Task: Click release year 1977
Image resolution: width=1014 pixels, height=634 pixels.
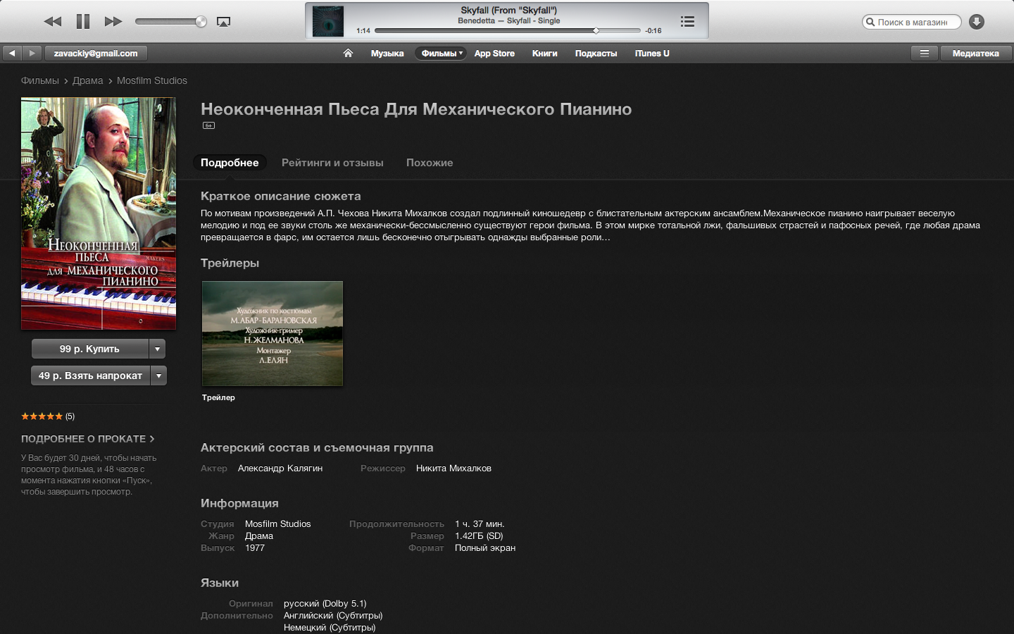Action: [255, 548]
